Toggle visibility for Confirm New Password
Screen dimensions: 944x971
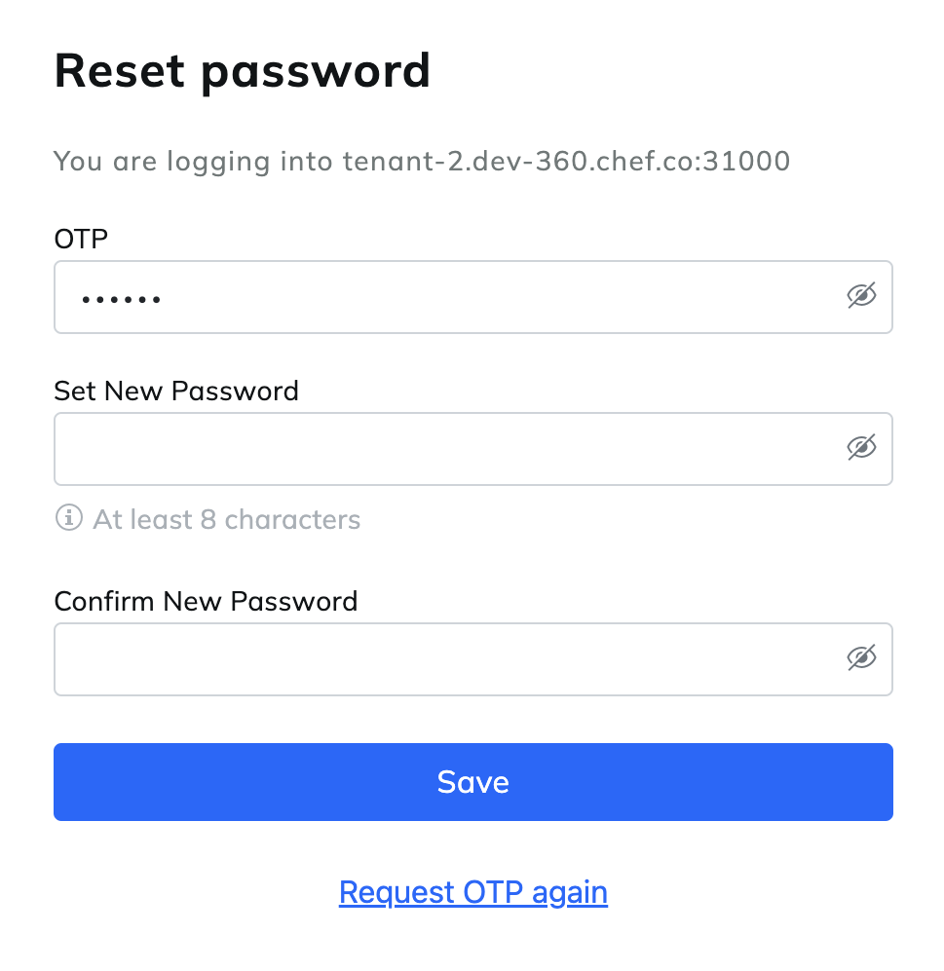point(861,658)
